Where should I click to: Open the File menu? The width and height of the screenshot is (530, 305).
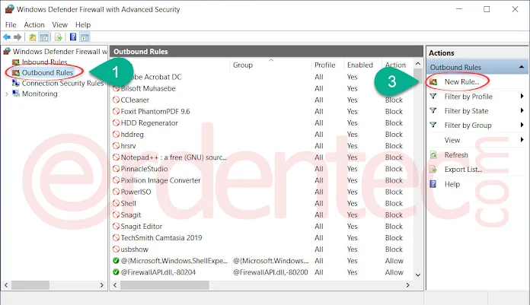click(x=11, y=24)
